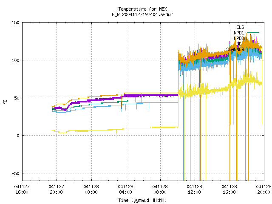Click the x-axis label '041127 16:00'
The image size is (272, 204).
(x=22, y=190)
